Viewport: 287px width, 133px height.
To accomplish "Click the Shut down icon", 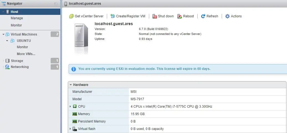I will [x=155, y=16].
